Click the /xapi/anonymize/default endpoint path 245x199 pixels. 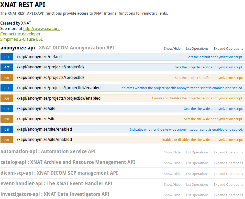tap(39, 57)
